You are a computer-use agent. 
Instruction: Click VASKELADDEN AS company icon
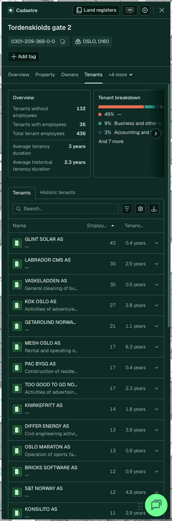[x=17, y=285]
